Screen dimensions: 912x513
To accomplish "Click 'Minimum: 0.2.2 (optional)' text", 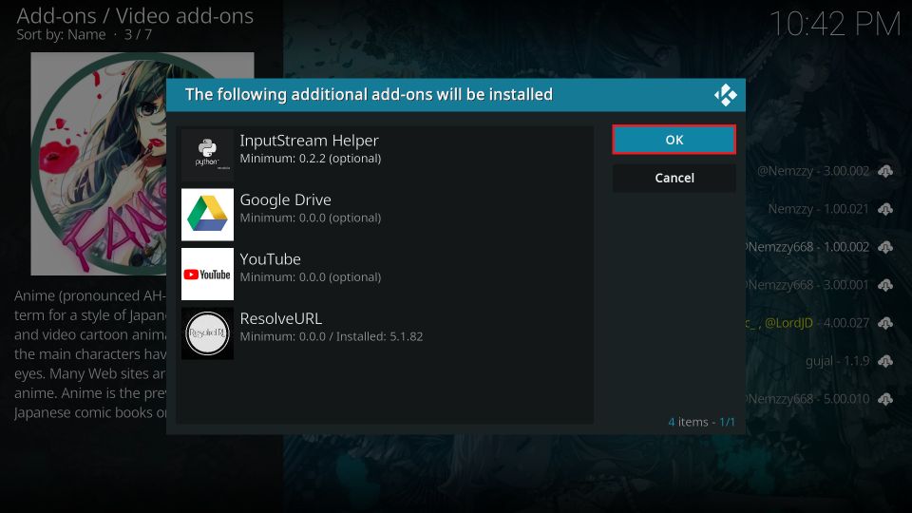I will pos(311,159).
